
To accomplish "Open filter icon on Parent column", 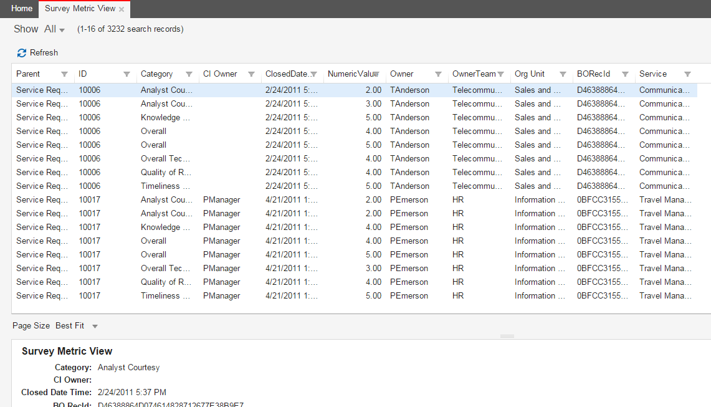I will point(64,74).
